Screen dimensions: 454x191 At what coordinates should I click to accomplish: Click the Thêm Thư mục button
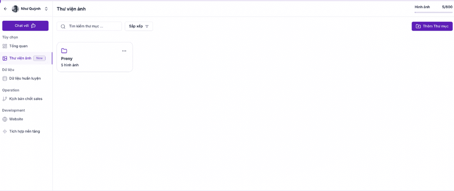(x=432, y=26)
